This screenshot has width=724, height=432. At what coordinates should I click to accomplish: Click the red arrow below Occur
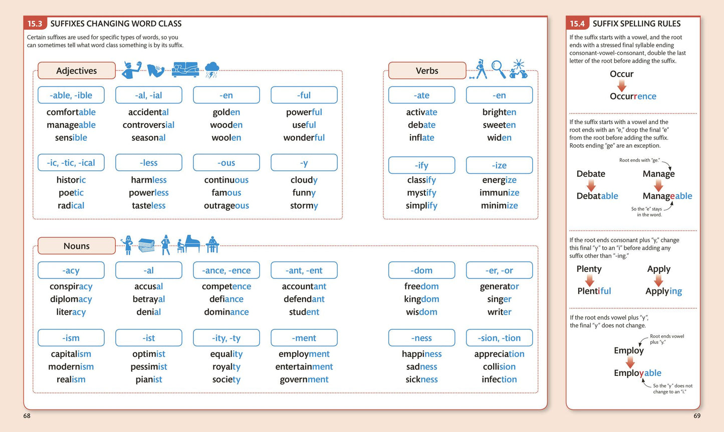pos(621,85)
